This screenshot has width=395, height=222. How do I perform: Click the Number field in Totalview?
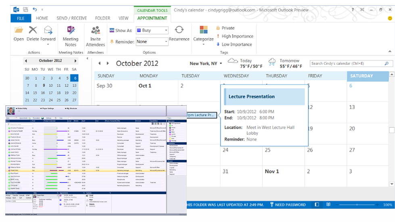[x=22, y=201]
